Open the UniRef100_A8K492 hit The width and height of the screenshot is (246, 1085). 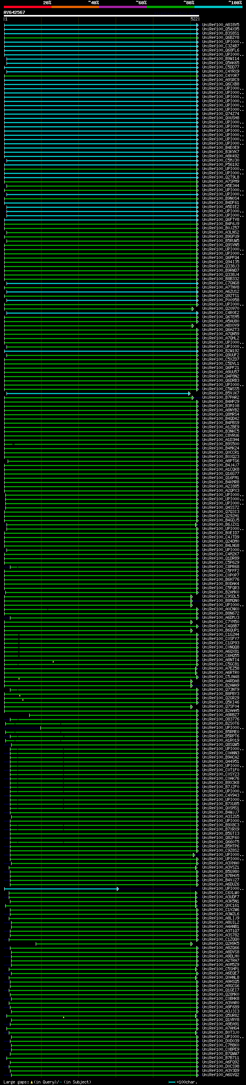[221, 156]
